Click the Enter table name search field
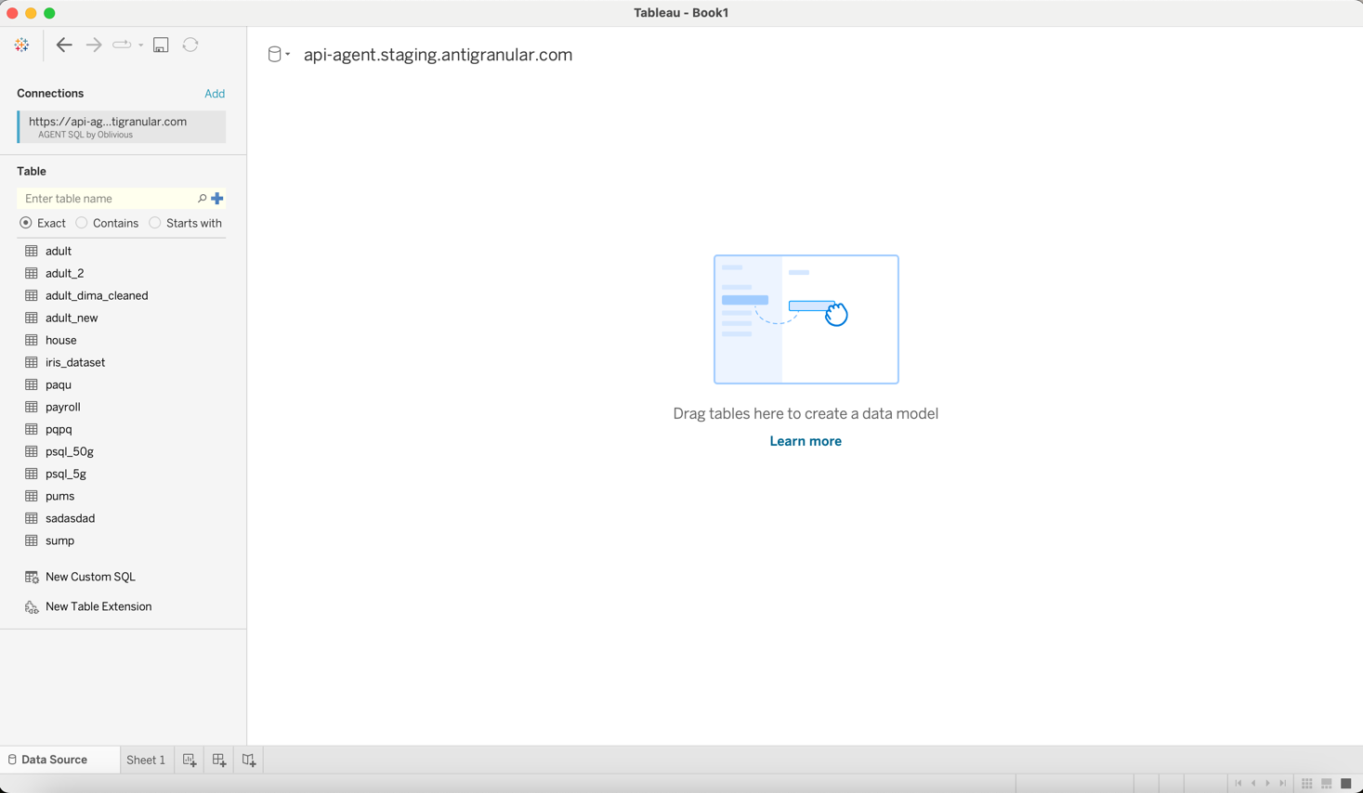This screenshot has height=793, width=1363. [x=107, y=199]
